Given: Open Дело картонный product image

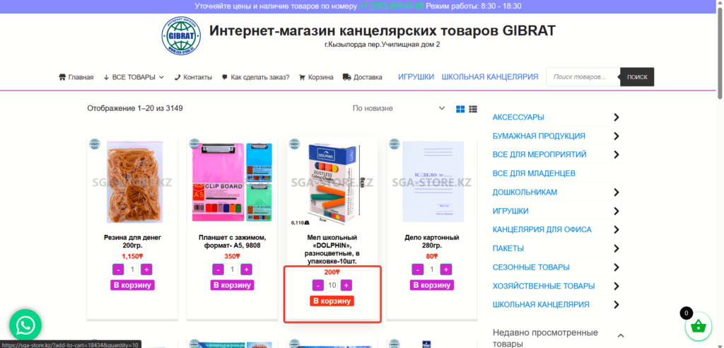Looking at the screenshot, I should click(x=432, y=183).
